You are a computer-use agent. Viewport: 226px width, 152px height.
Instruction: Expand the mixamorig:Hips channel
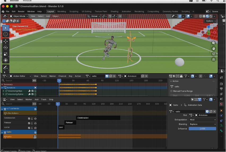3,91
